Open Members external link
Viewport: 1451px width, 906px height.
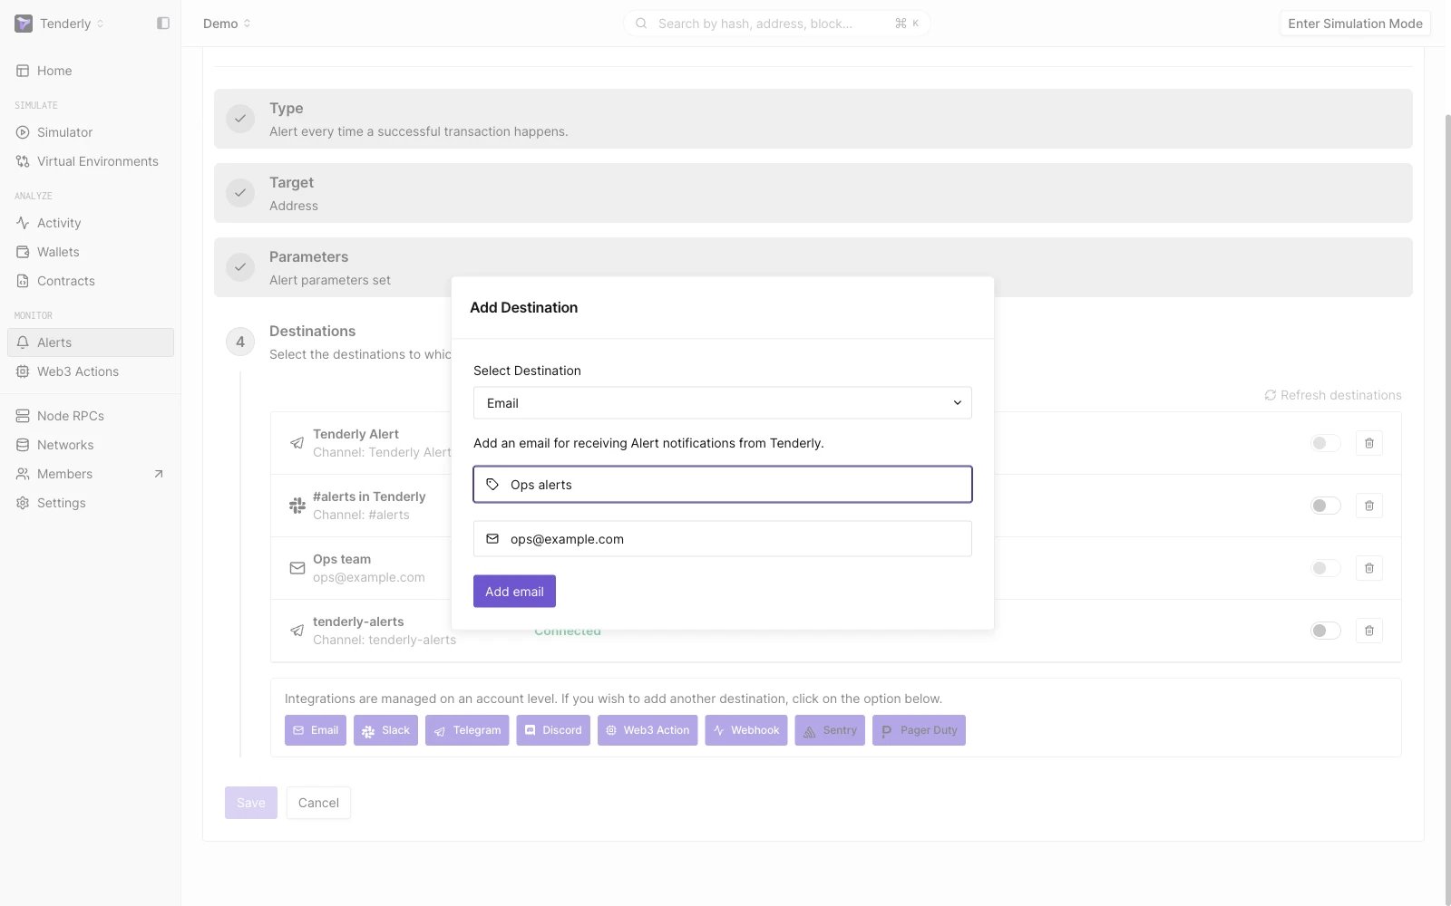[91, 474]
